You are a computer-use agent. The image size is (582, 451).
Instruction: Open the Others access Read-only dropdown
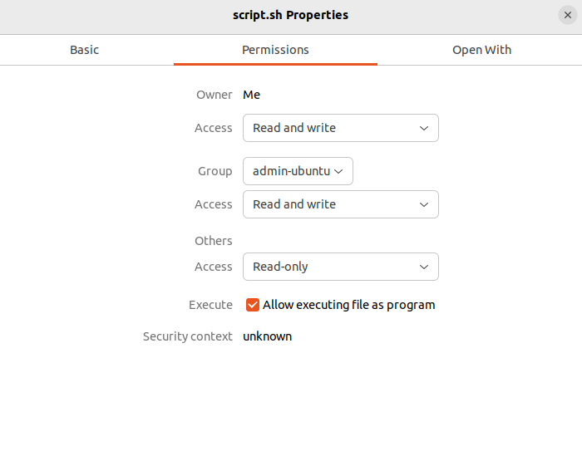tap(340, 267)
